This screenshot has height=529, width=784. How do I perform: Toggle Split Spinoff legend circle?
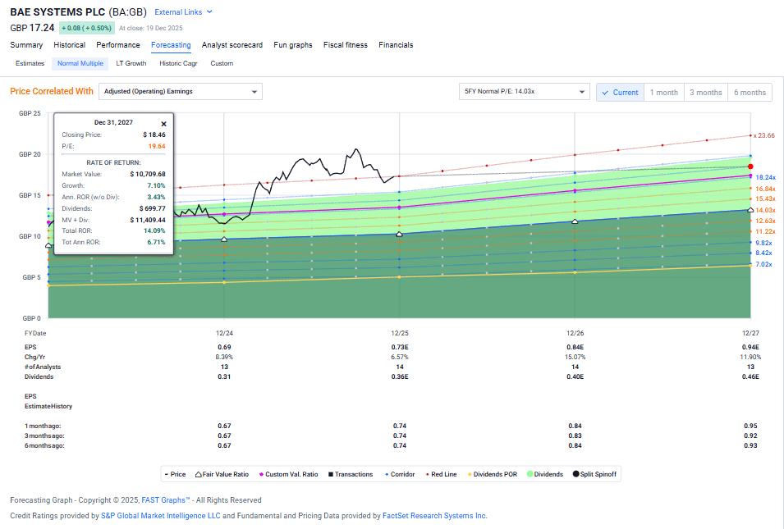pos(577,474)
